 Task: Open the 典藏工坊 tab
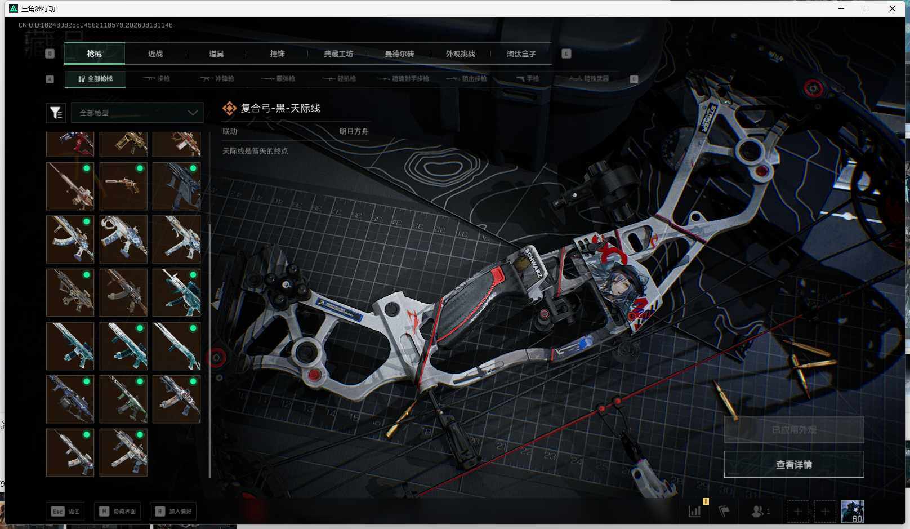click(338, 54)
